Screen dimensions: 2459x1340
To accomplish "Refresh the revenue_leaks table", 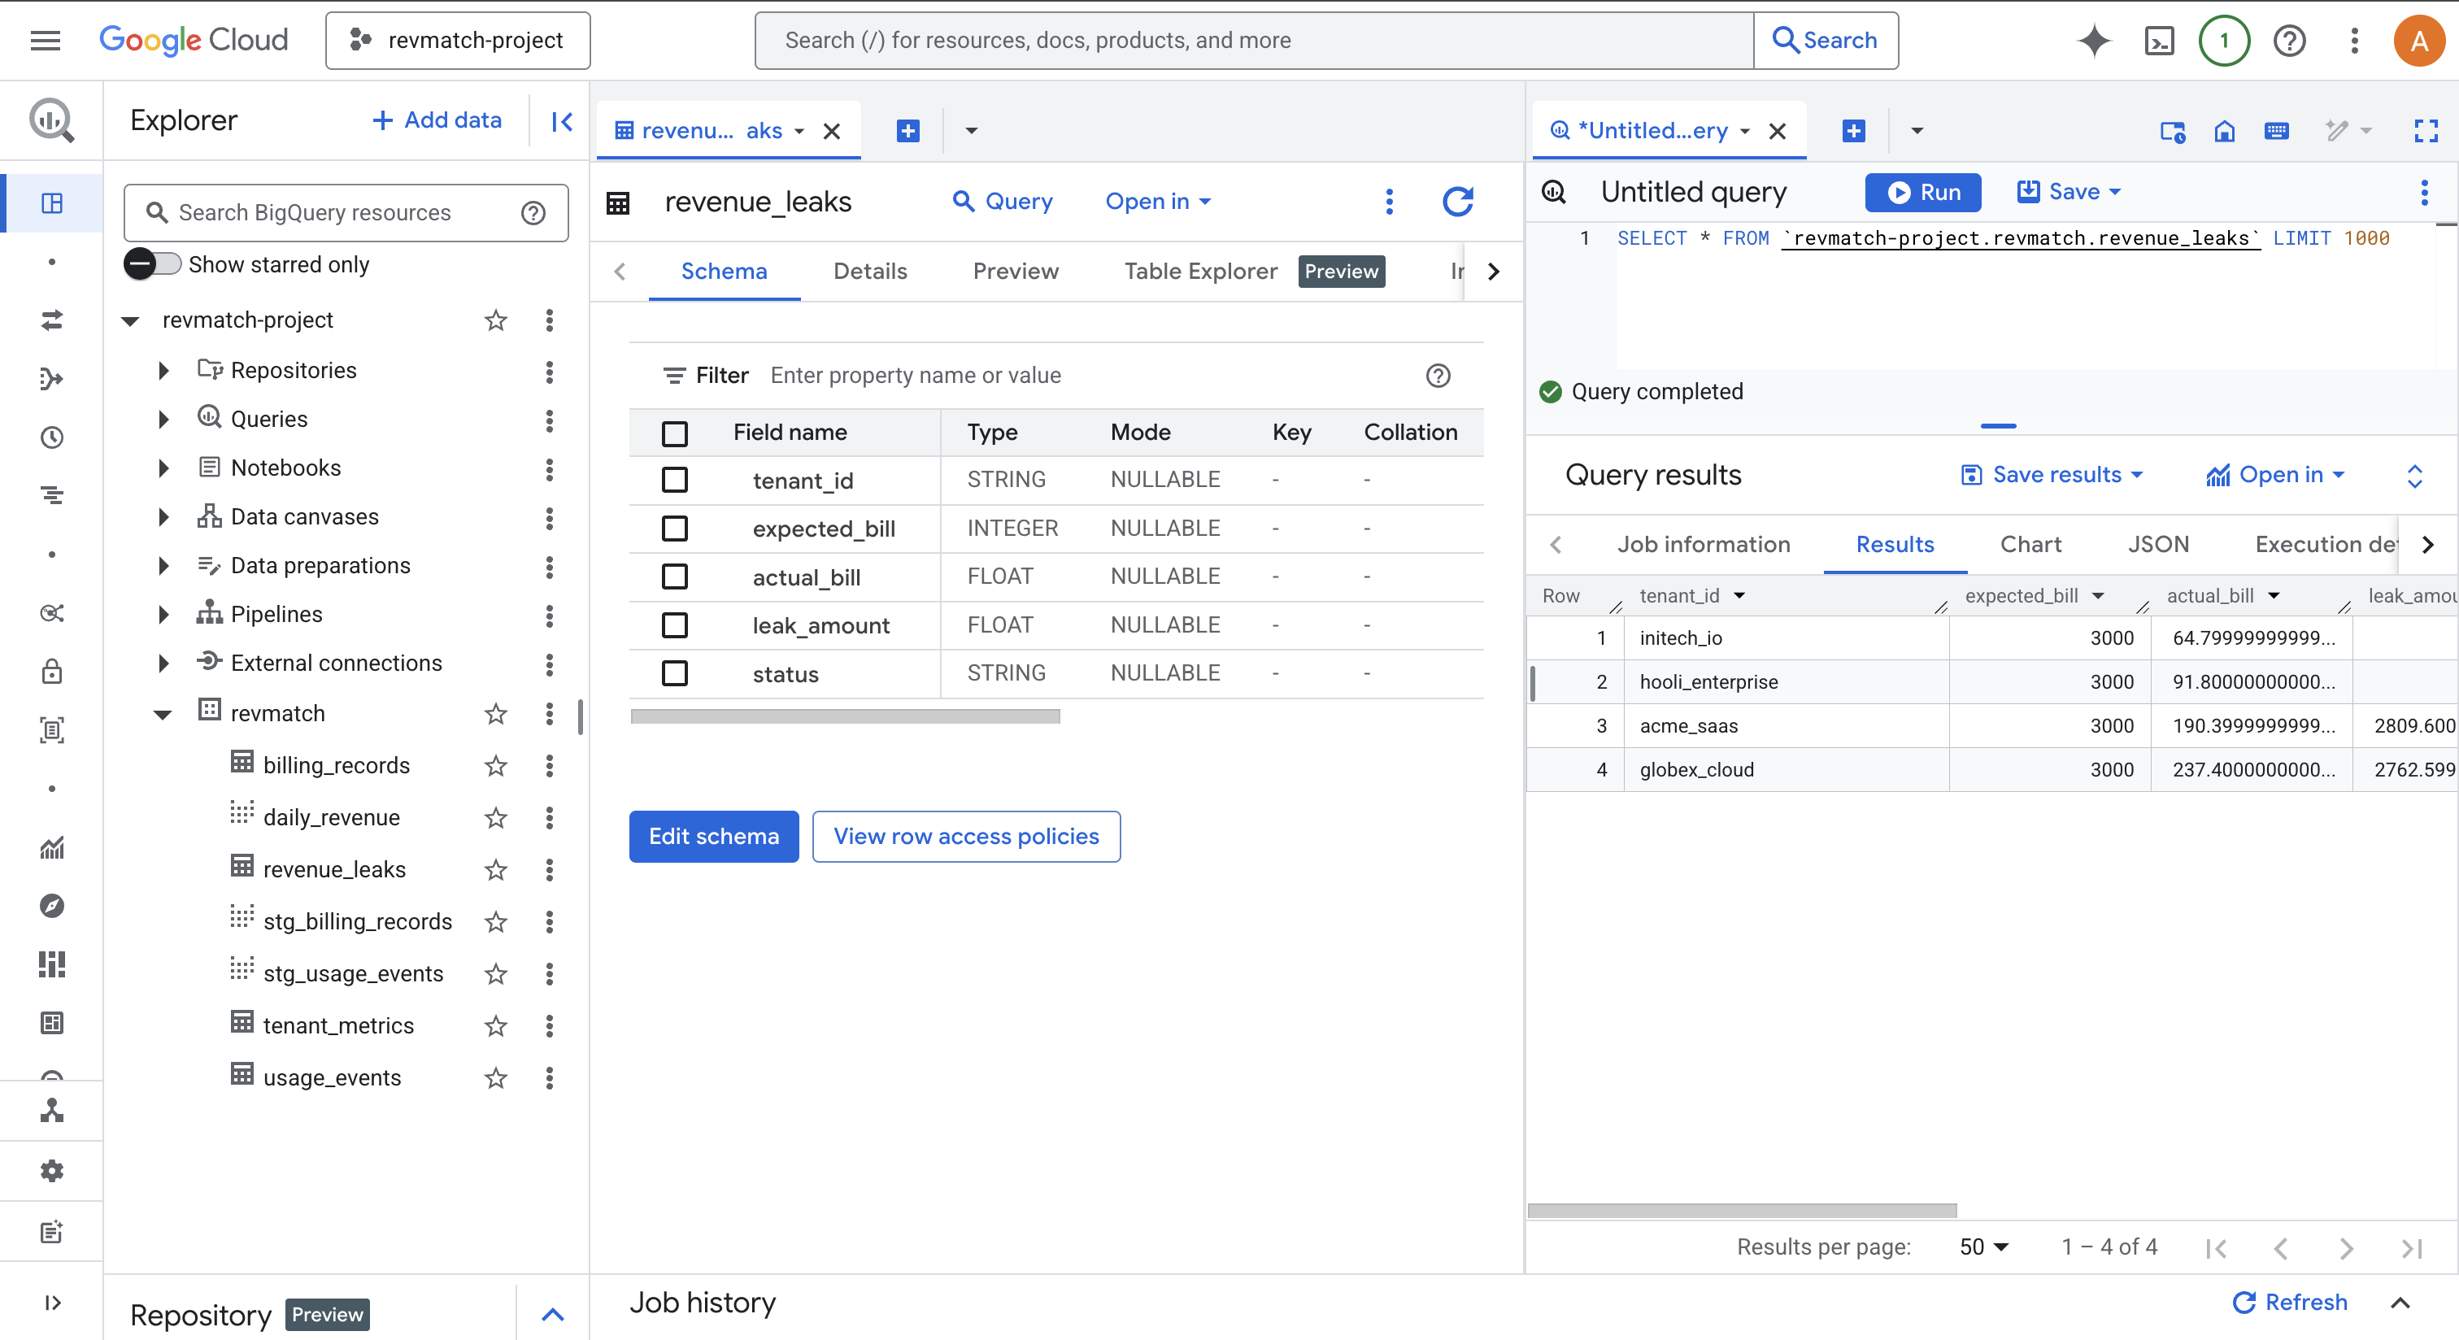I will coord(1456,202).
